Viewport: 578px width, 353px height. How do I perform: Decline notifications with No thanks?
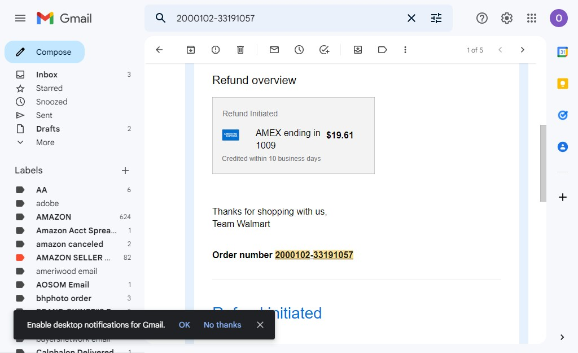pyautogui.click(x=222, y=325)
